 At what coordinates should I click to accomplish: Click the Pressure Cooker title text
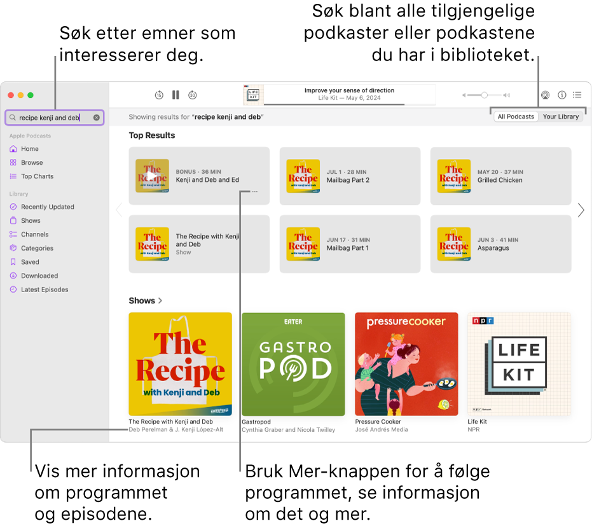(378, 422)
